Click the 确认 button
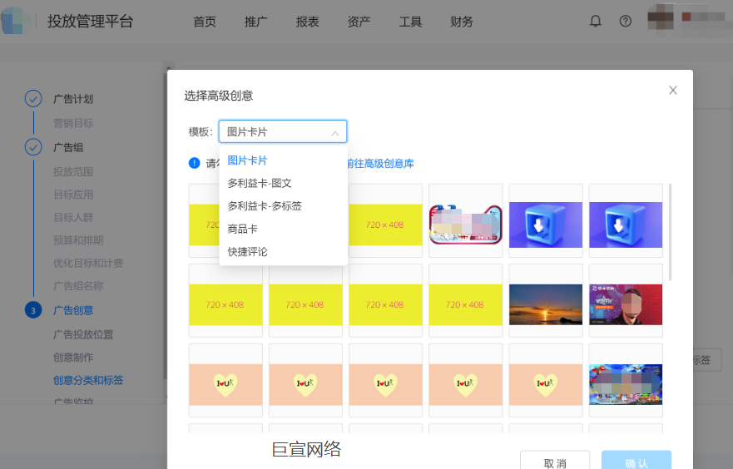This screenshot has height=469, width=733. pyautogui.click(x=636, y=462)
